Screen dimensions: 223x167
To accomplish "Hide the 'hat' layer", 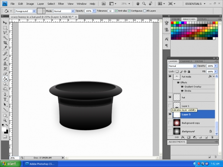I will tap(170, 97).
